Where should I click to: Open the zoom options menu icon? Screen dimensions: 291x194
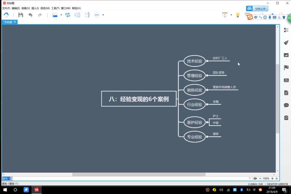point(277,178)
